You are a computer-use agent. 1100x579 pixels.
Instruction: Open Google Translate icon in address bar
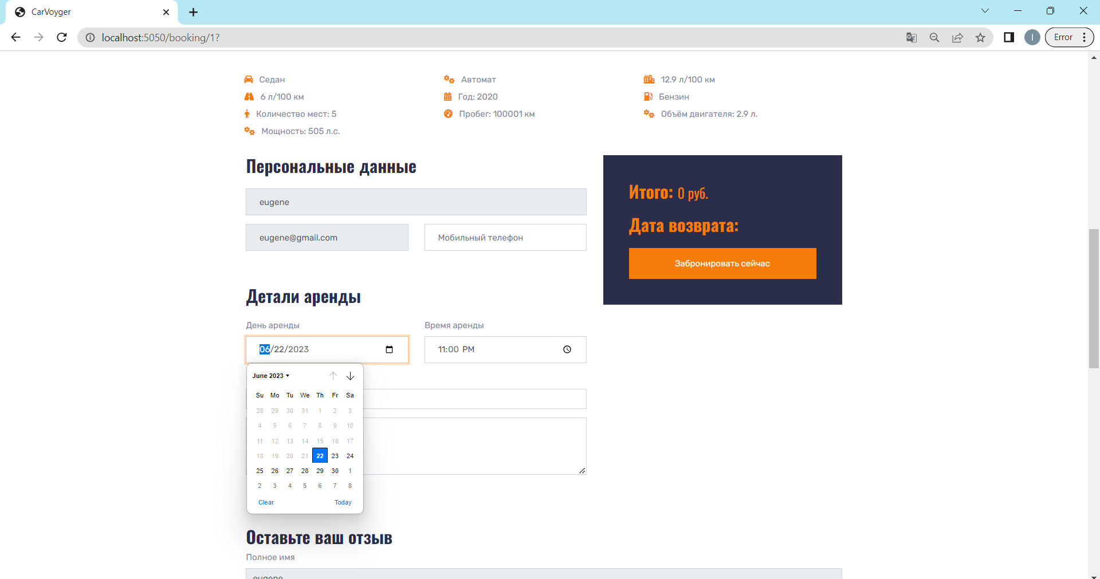coord(912,37)
